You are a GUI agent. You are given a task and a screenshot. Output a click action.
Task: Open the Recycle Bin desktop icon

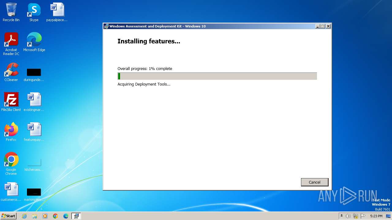[11, 12]
